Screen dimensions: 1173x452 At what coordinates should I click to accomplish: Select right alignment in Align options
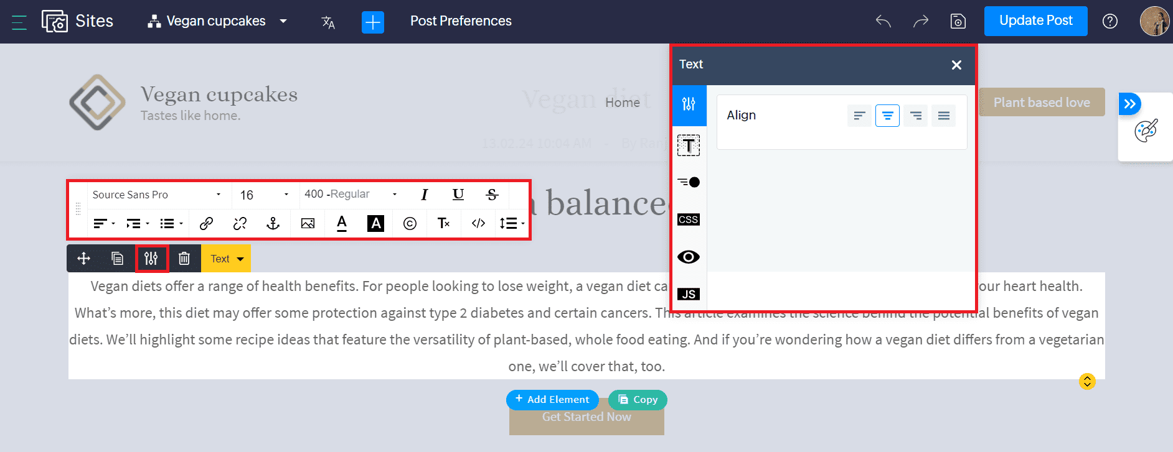pyautogui.click(x=916, y=116)
